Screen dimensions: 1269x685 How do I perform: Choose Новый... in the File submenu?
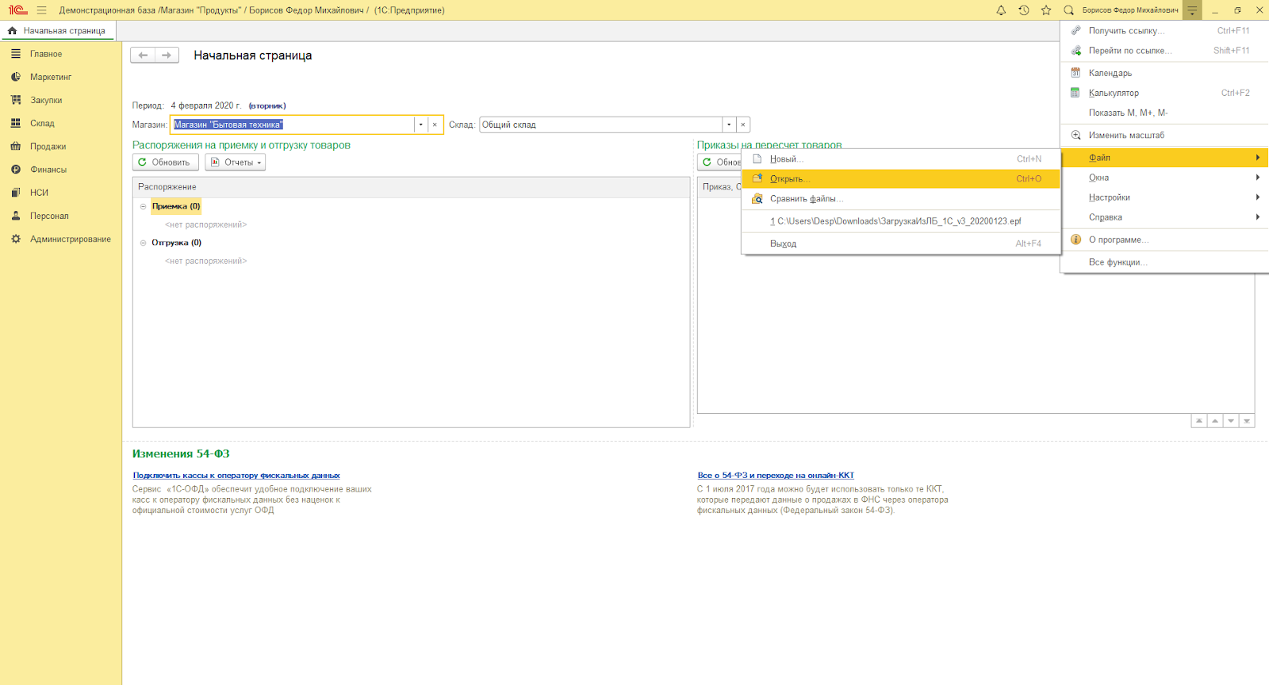pyautogui.click(x=901, y=159)
